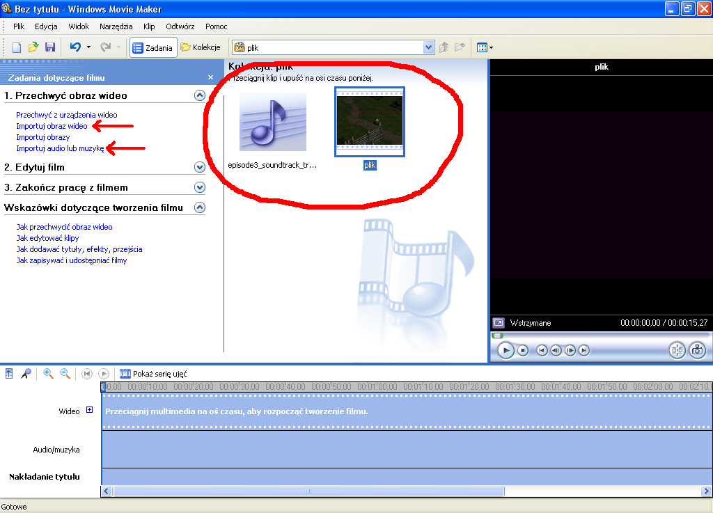Click Importuj audio lub muzykę link

60,148
